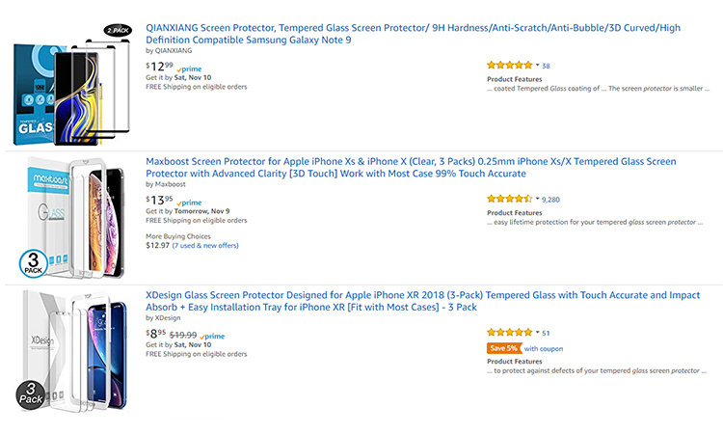Image resolution: width=723 pixels, height=434 pixels.
Task: Open the 7 used & new offers link
Action: coord(205,245)
